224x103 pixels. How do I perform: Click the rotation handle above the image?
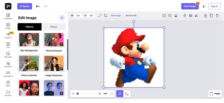[134, 21]
